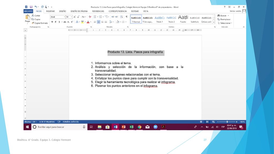The height and width of the screenshot is (154, 274).
Task: Switch to the DISEÑO DE PÁGINA tab
Action: (79, 11)
